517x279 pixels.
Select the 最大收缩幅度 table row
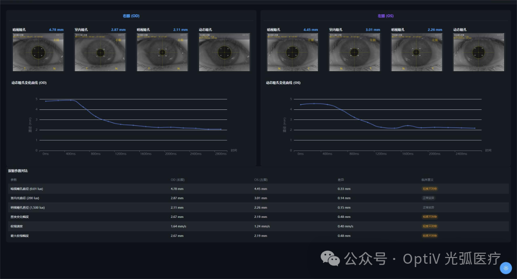click(258, 236)
